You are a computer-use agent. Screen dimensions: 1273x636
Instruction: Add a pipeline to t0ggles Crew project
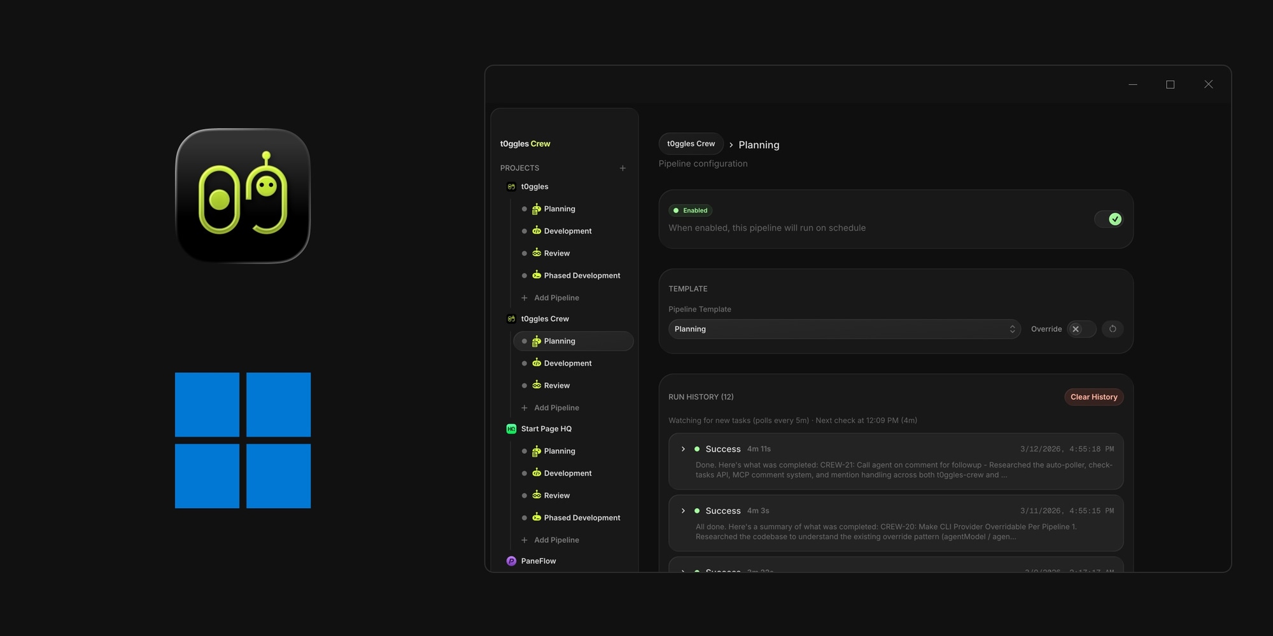point(551,408)
